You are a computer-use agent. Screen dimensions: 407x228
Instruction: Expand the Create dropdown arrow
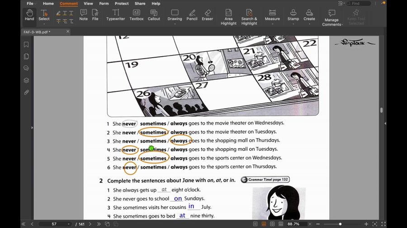tap(309, 24)
